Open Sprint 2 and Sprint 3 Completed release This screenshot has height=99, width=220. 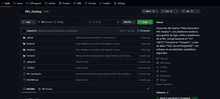(175, 98)
